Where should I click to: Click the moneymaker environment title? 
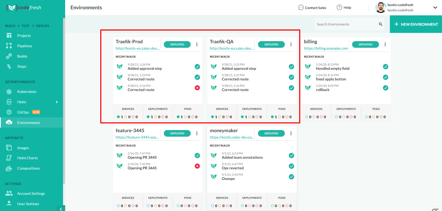point(224,131)
